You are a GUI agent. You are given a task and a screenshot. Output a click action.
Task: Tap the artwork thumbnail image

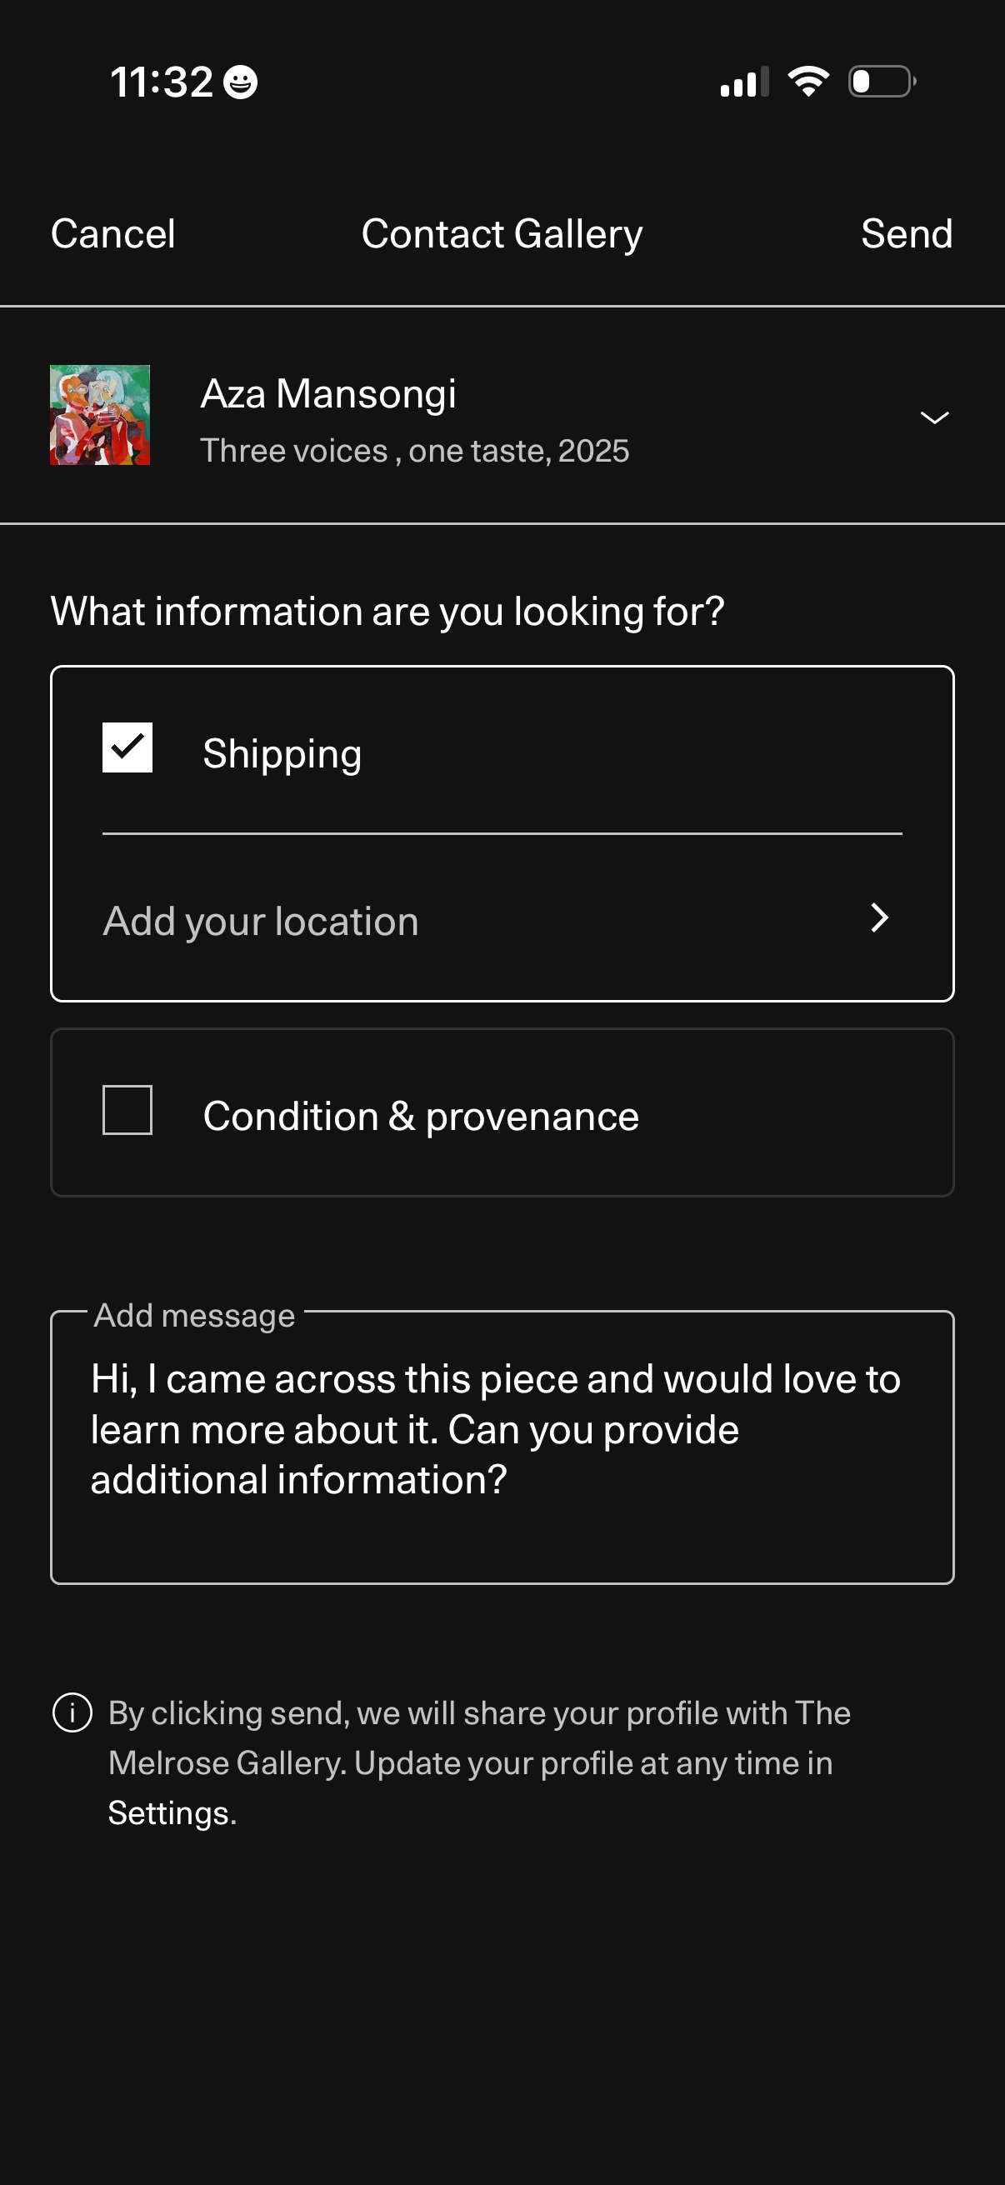[100, 416]
